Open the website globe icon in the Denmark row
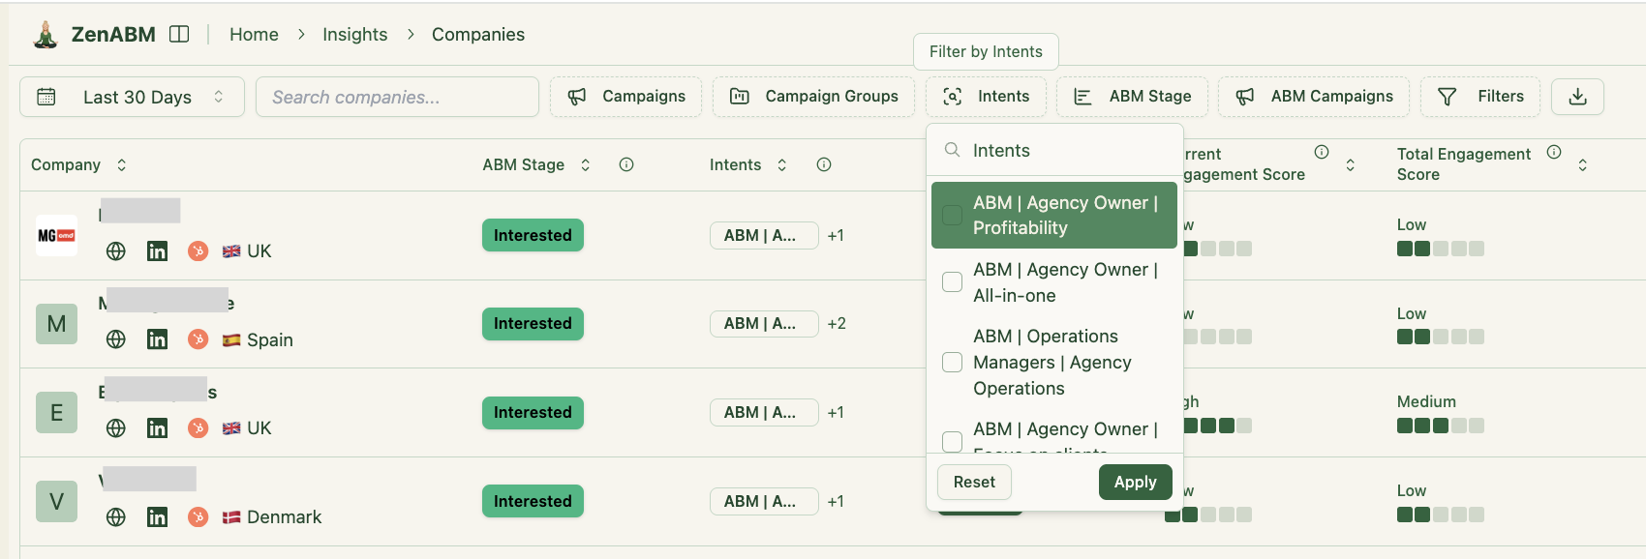The height and width of the screenshot is (559, 1646). tap(116, 517)
